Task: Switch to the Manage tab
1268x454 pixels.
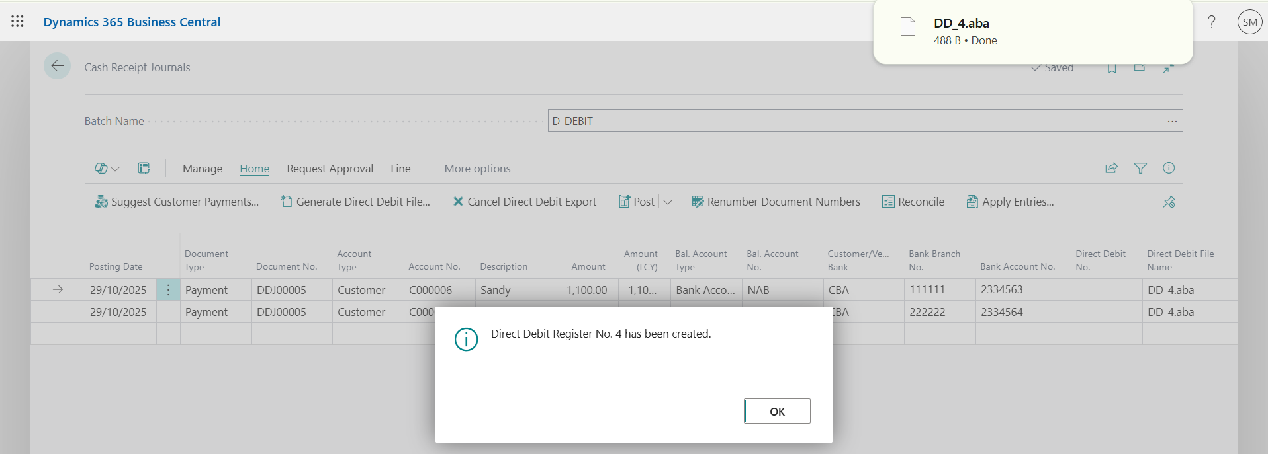Action: click(203, 169)
